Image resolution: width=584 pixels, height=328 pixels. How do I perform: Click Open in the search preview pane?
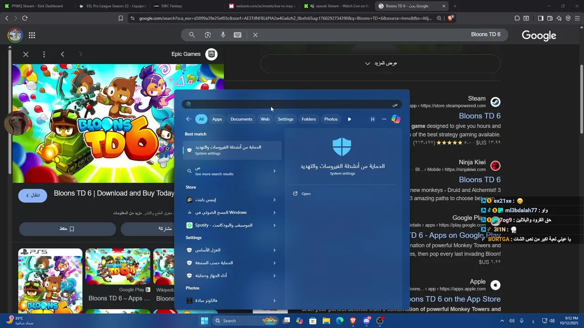pyautogui.click(x=306, y=194)
